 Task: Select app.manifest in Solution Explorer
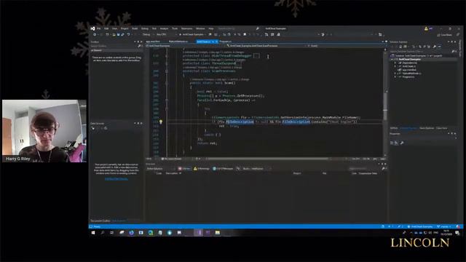pyautogui.click(x=409, y=70)
